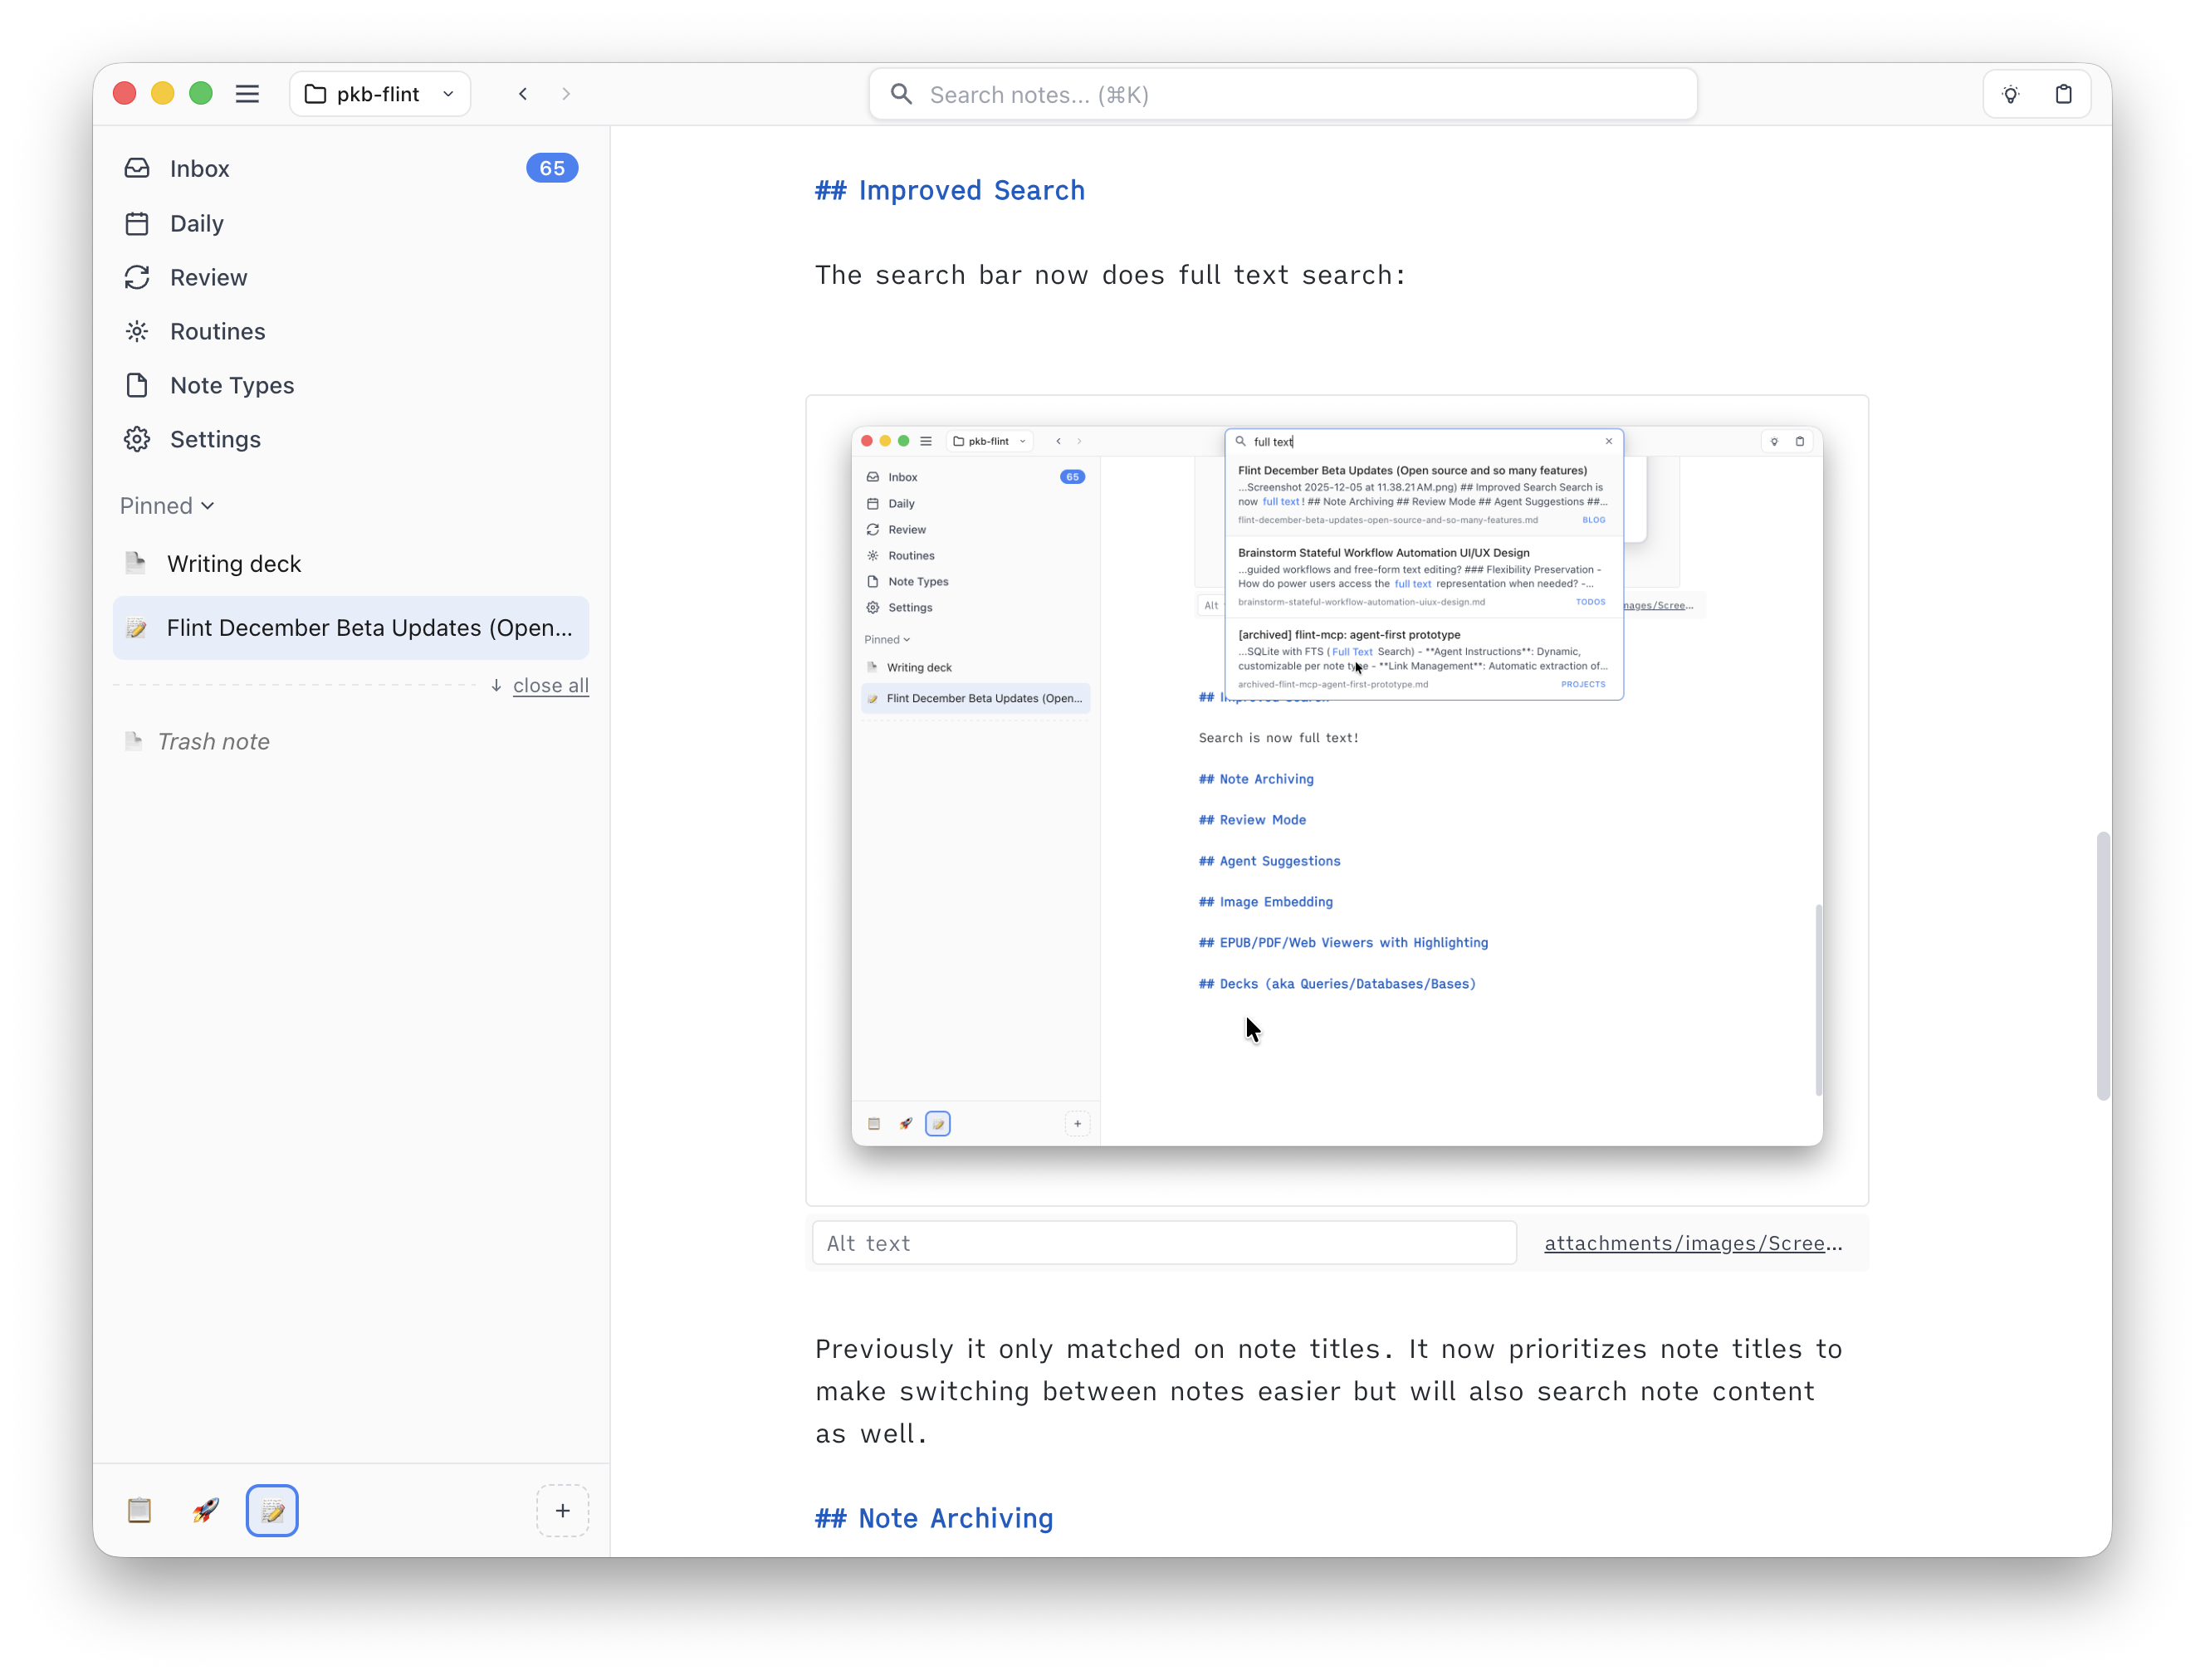Open the Inbox in the sidebar

point(199,168)
